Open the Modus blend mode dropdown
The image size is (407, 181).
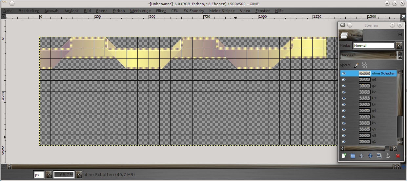(399, 46)
